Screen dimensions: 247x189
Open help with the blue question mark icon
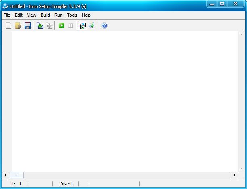[105, 25]
